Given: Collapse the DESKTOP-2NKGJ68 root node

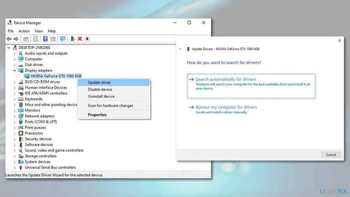Looking at the screenshot, I should tap(9, 48).
